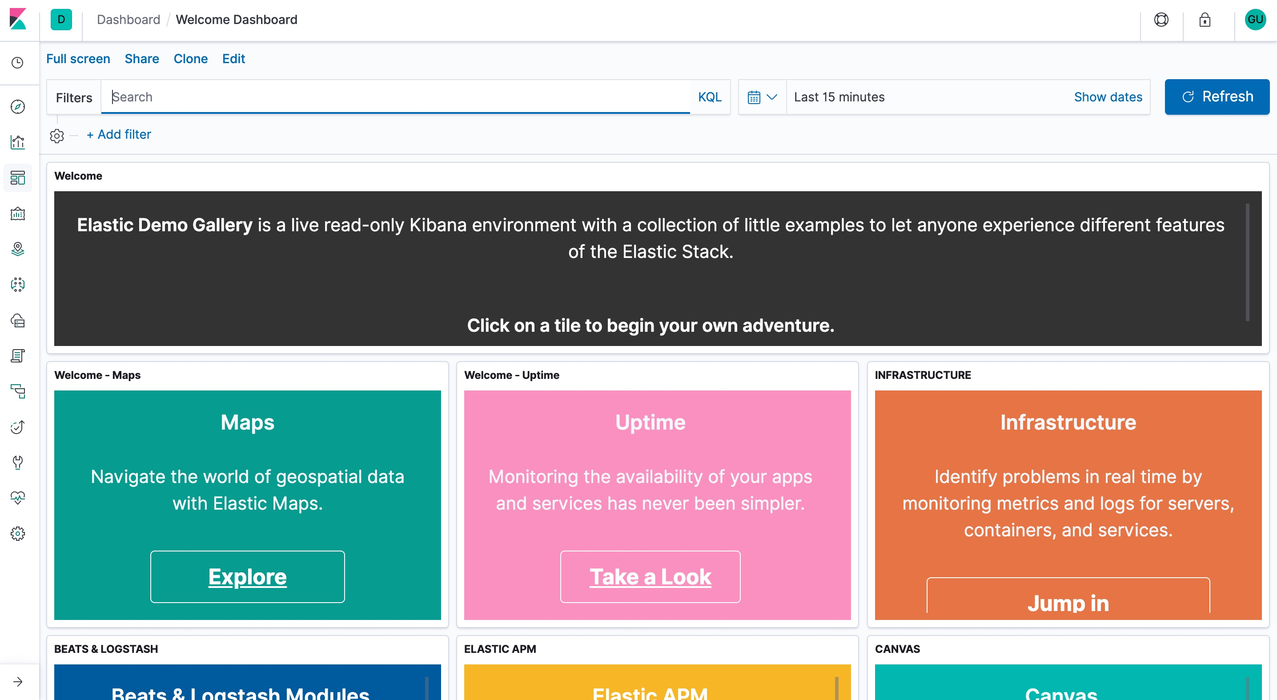The height and width of the screenshot is (700, 1277).
Task: Click the Explore link on Maps tile
Action: (x=247, y=576)
